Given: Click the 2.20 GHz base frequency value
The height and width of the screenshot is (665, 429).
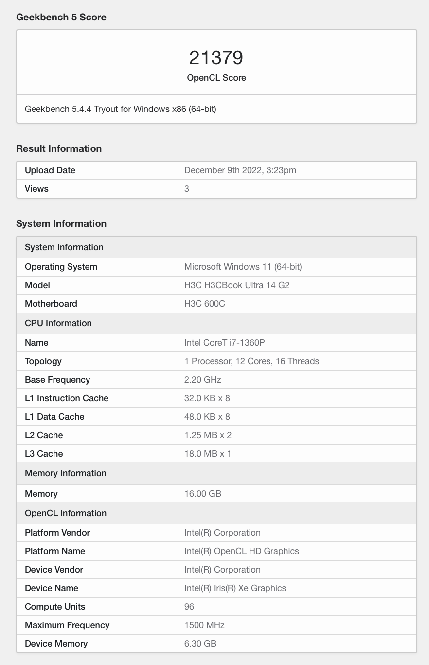Looking at the screenshot, I should pos(203,380).
